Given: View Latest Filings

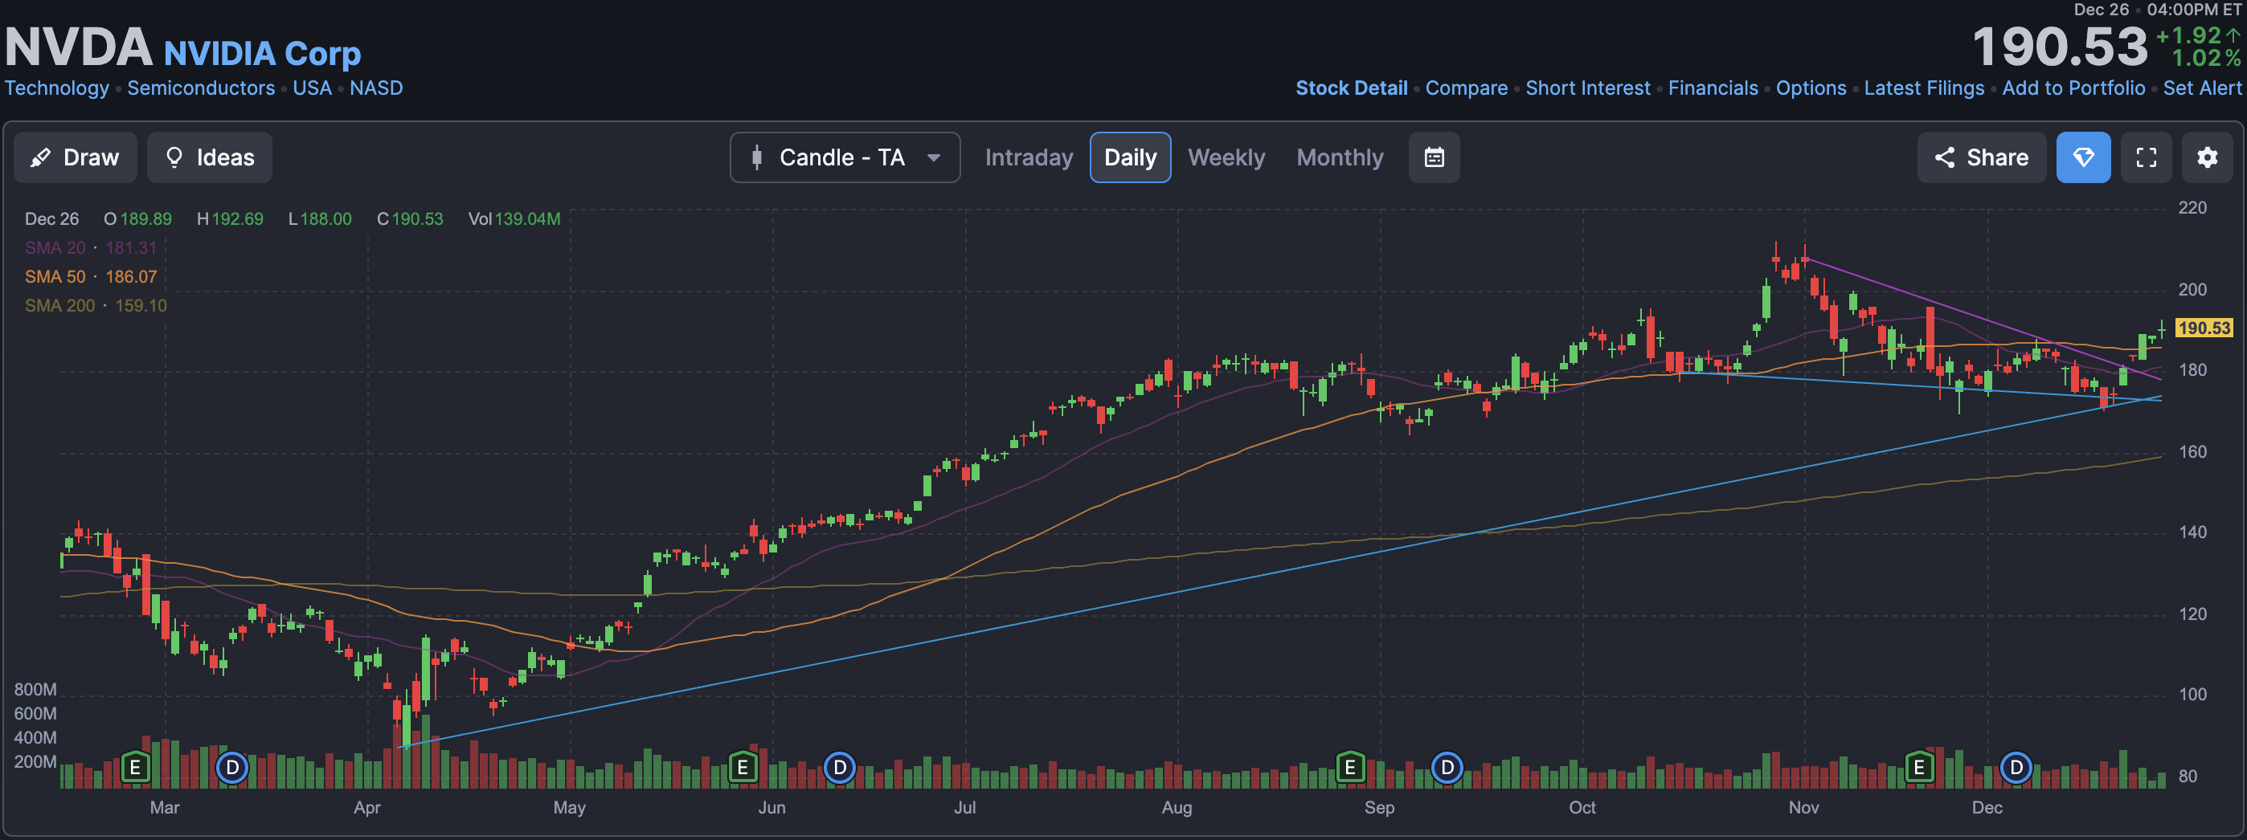Looking at the screenshot, I should (x=1923, y=88).
